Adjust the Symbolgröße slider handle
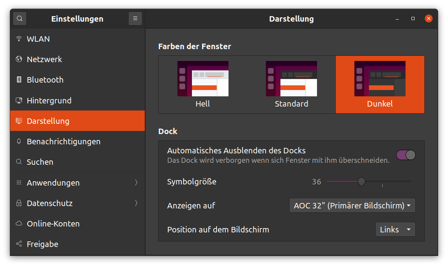Image resolution: width=448 pixels, height=267 pixels. 361,182
